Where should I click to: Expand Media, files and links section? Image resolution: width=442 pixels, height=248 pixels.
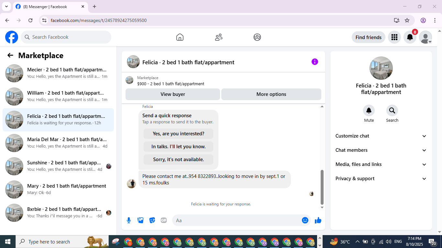click(x=381, y=164)
